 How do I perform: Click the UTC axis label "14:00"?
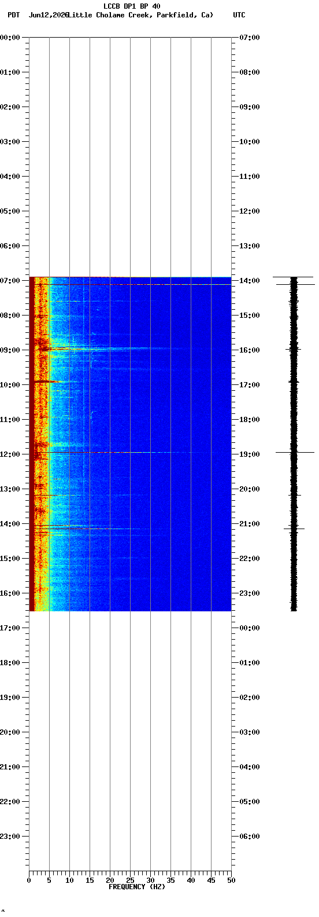coord(249,281)
